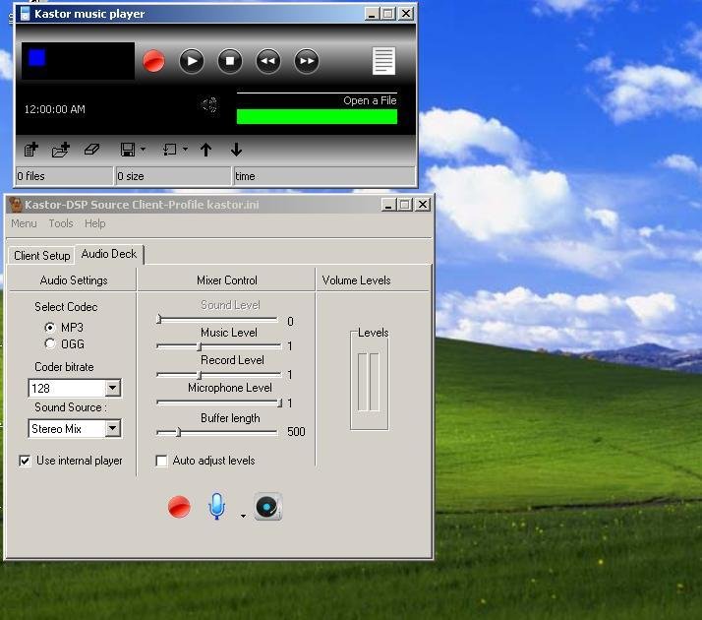Click the Record Level slider
Image resolution: width=702 pixels, height=620 pixels.
point(218,375)
